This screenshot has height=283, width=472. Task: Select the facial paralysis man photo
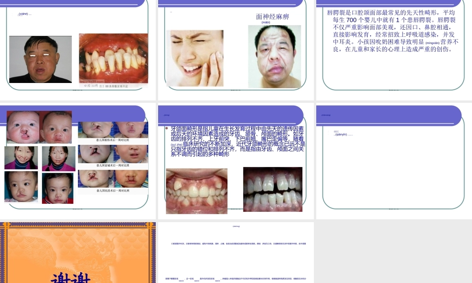click(274, 57)
